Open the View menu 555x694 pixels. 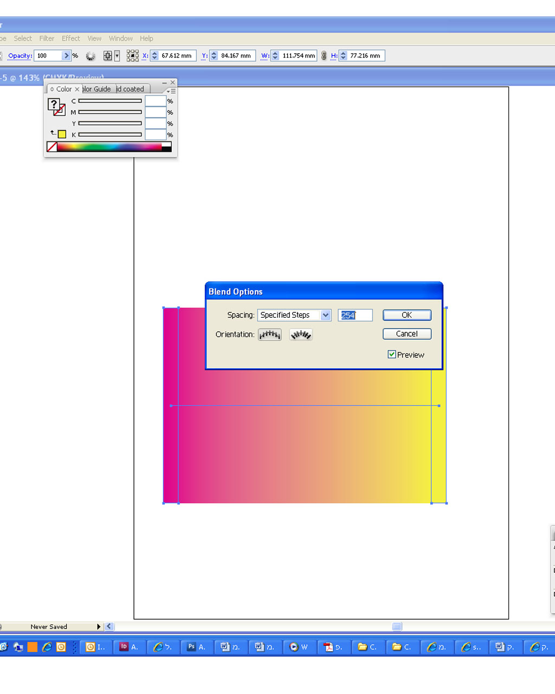point(94,38)
